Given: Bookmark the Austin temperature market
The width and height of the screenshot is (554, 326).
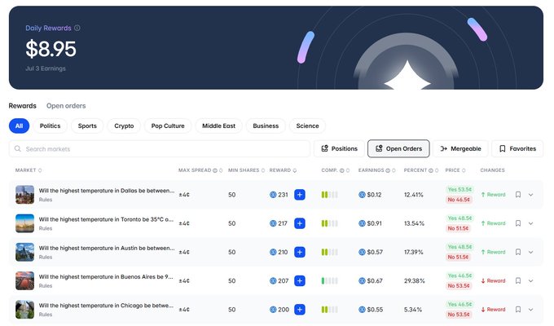Looking at the screenshot, I should pyautogui.click(x=518, y=252).
